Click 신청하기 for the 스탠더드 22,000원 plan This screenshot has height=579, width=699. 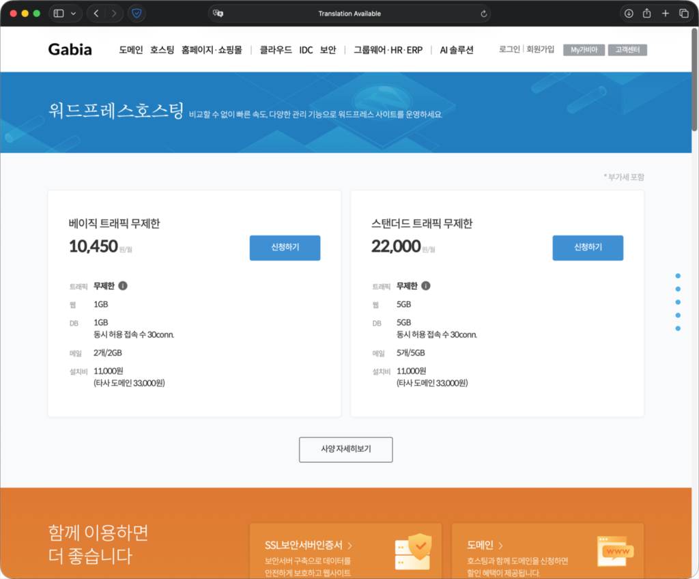coord(587,248)
